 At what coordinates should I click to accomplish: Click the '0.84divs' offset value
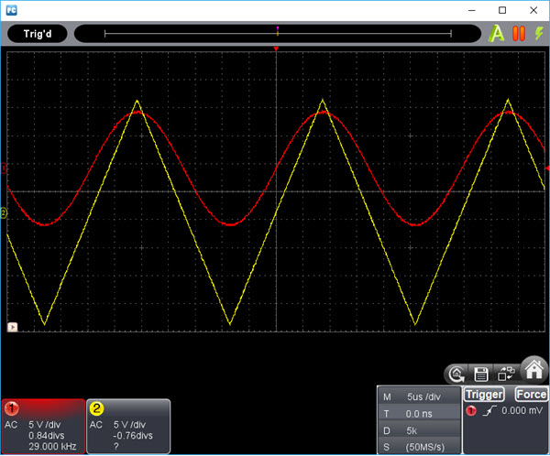pos(47,436)
